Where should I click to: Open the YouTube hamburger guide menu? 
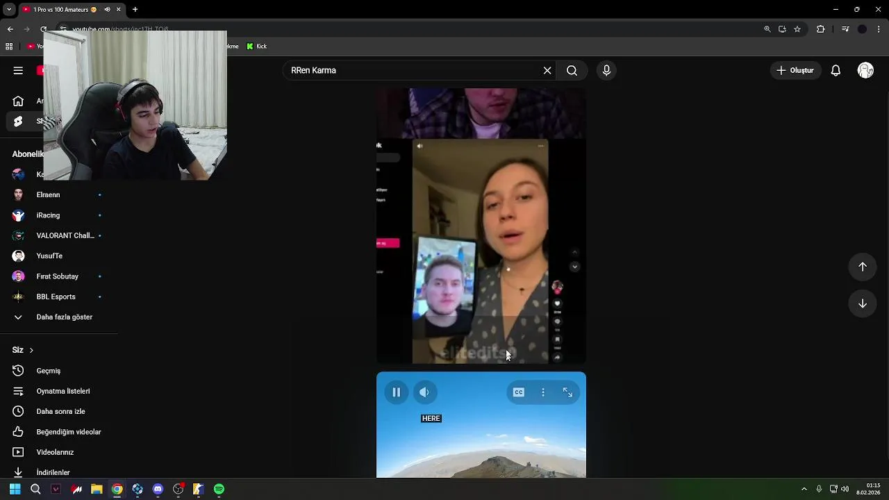tap(18, 70)
